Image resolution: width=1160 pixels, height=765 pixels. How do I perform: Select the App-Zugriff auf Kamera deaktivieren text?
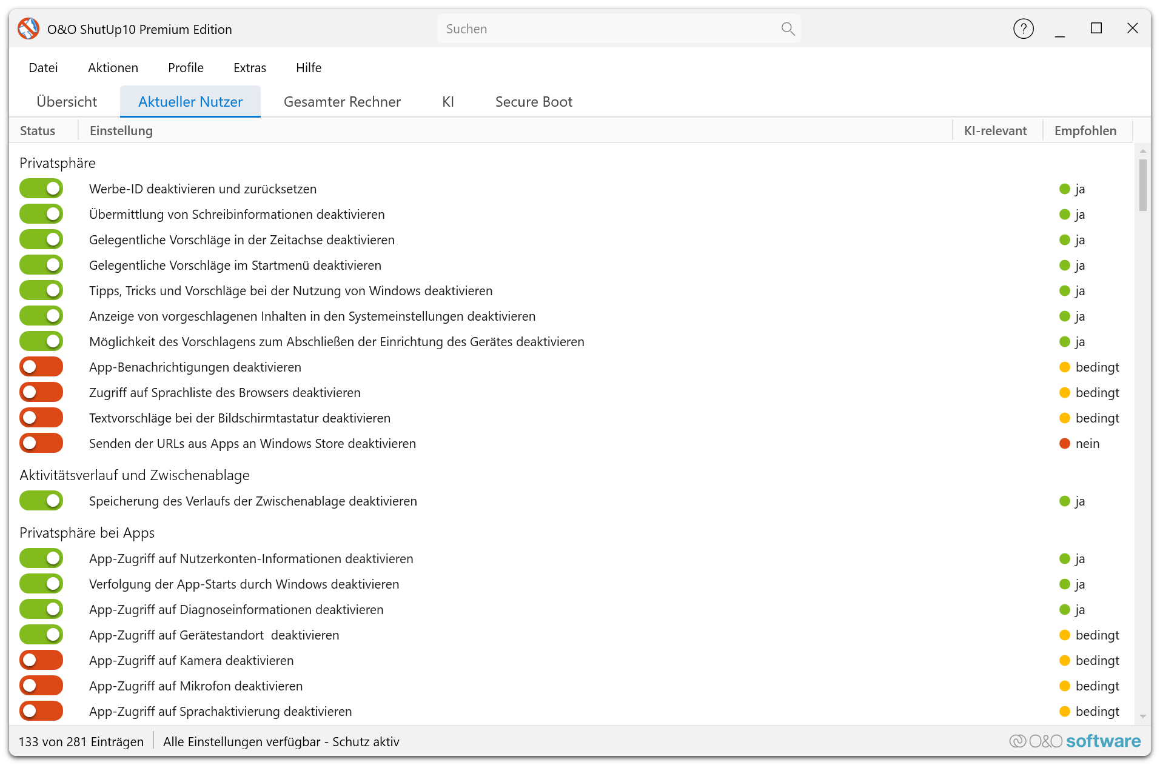click(x=192, y=661)
